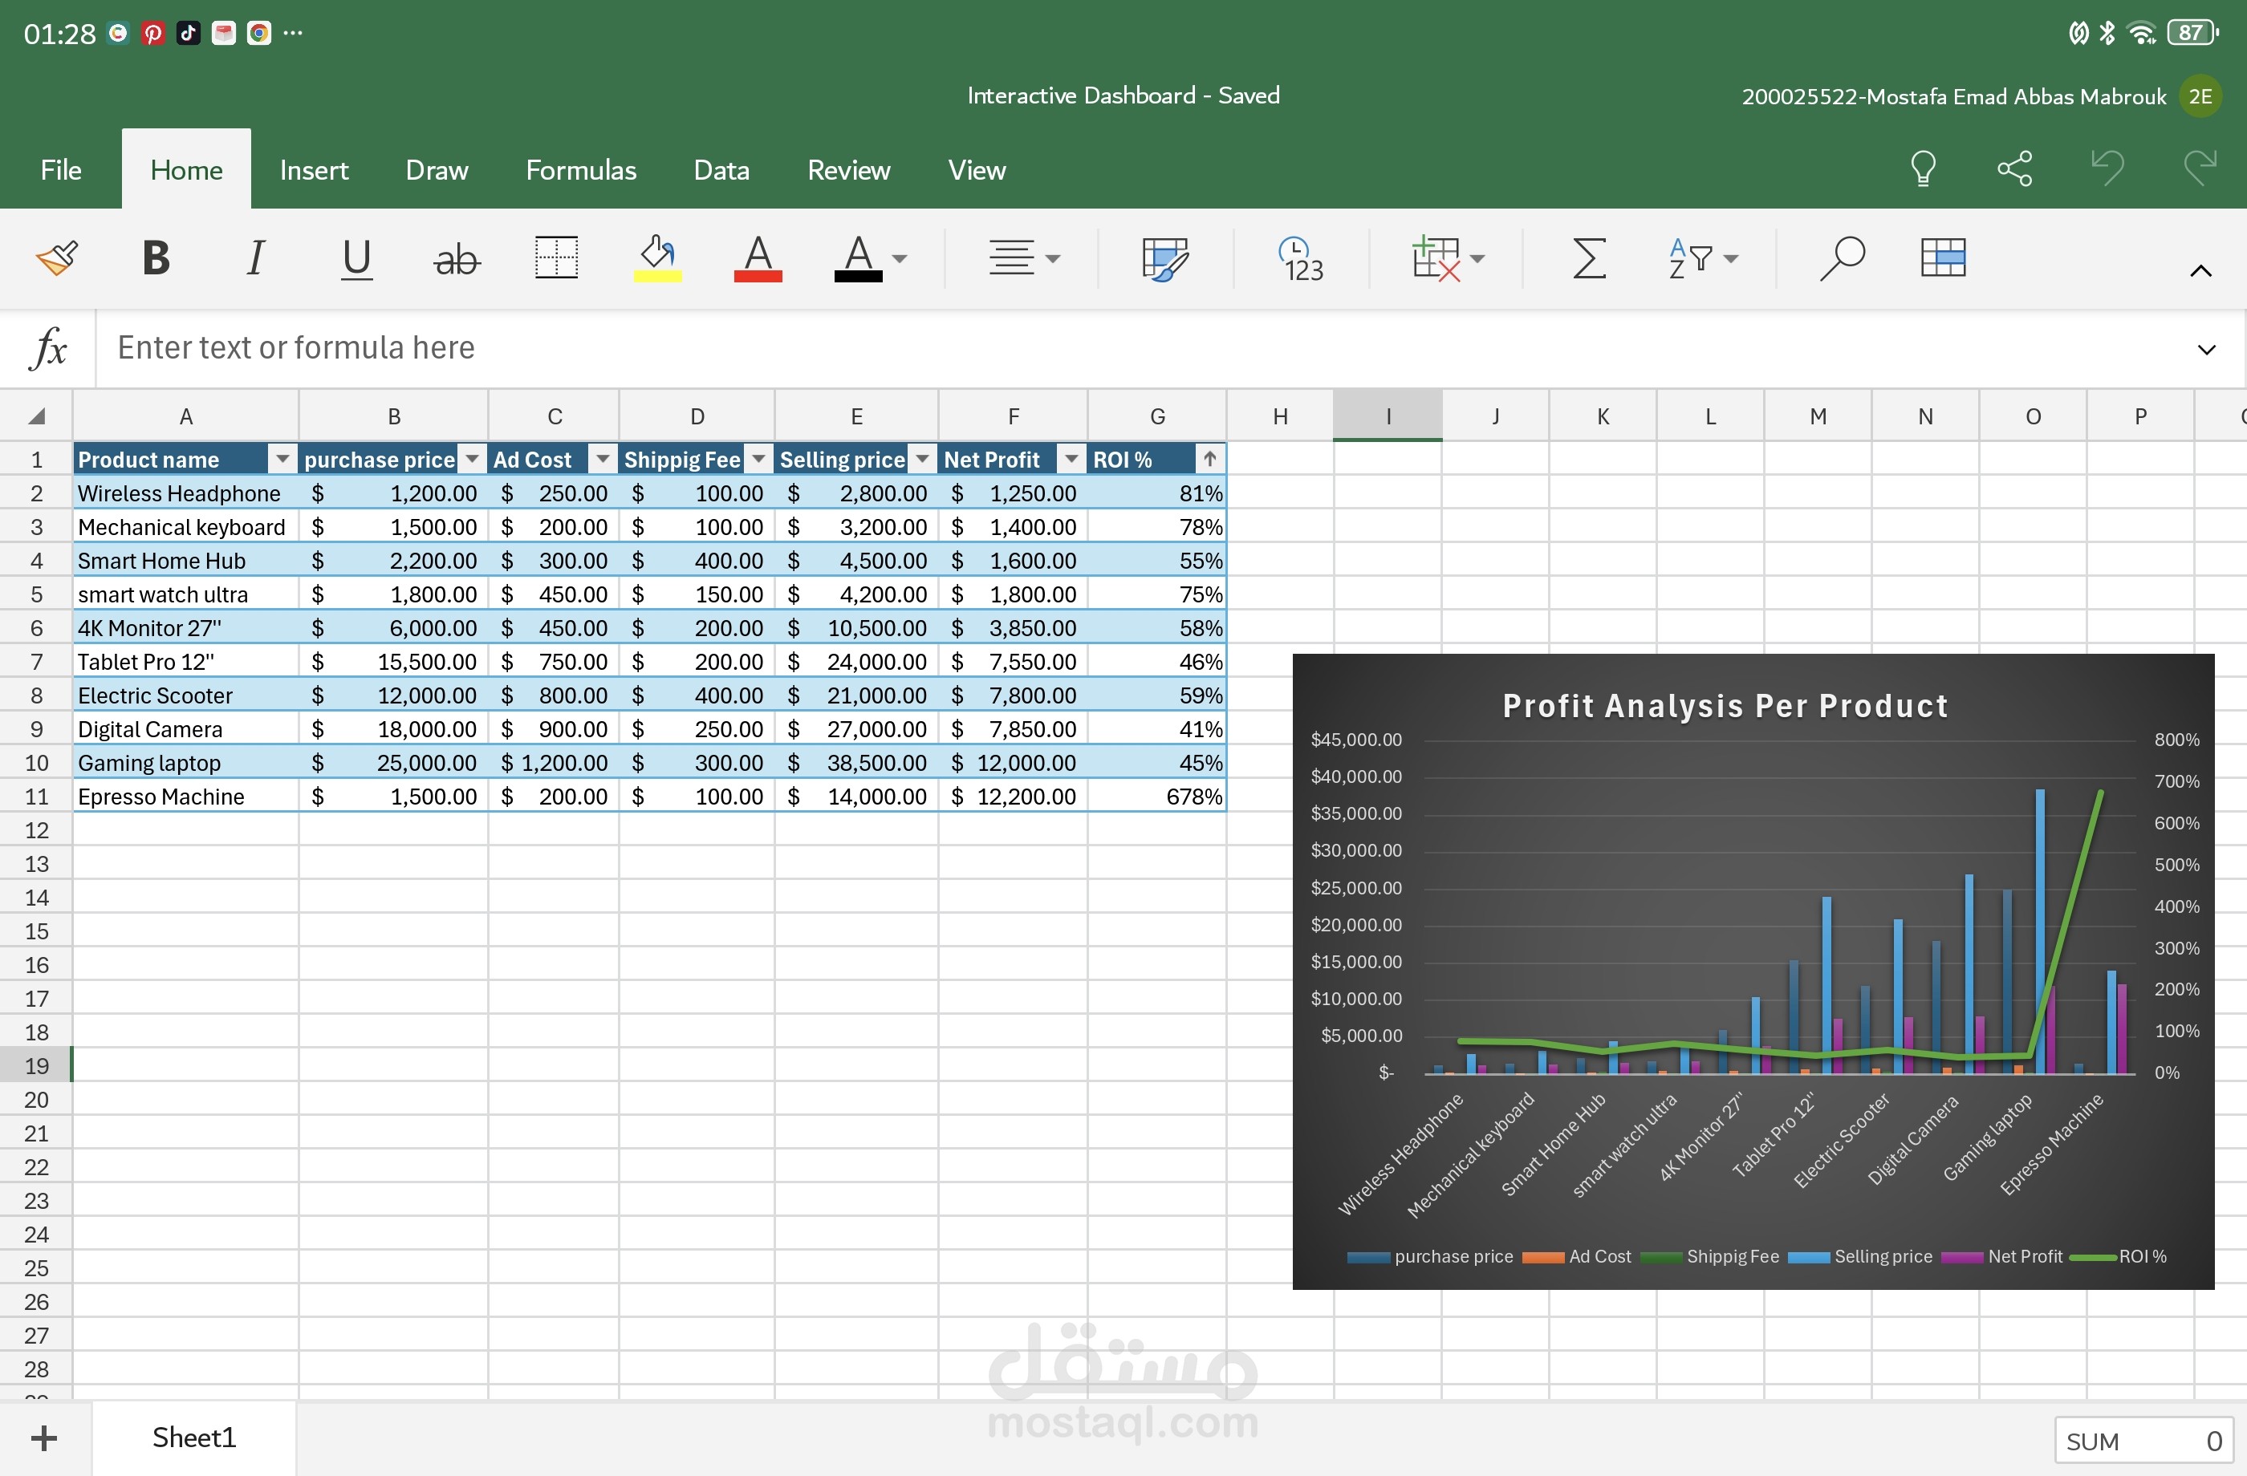Viewport: 2247px width, 1476px height.
Task: Open the File menu
Action: click(60, 170)
